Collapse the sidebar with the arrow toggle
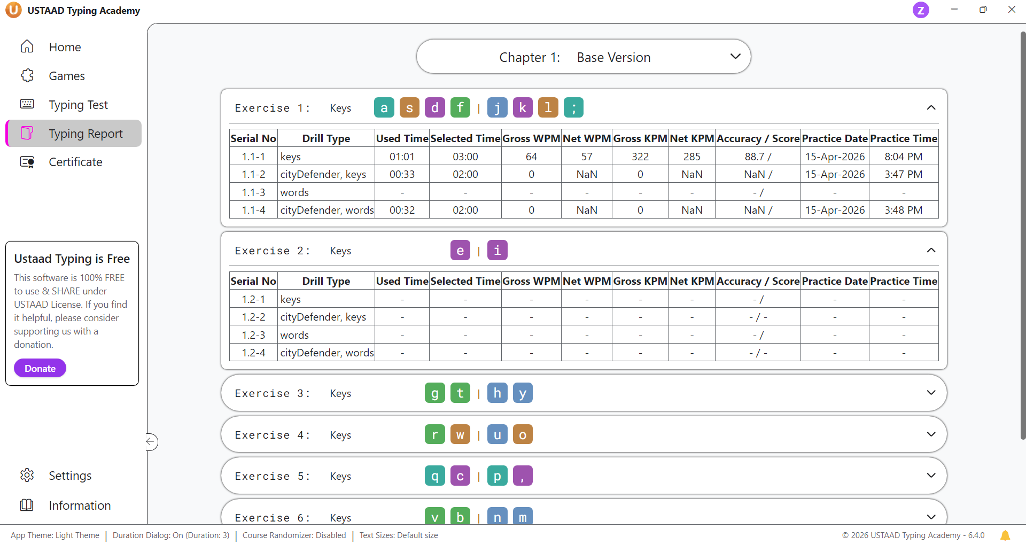Image resolution: width=1026 pixels, height=545 pixels. (x=151, y=441)
